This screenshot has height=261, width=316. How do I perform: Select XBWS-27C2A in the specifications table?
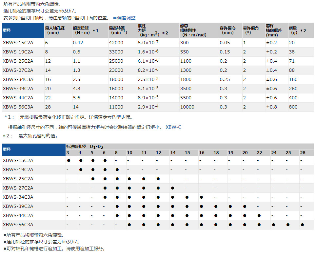click(x=18, y=70)
